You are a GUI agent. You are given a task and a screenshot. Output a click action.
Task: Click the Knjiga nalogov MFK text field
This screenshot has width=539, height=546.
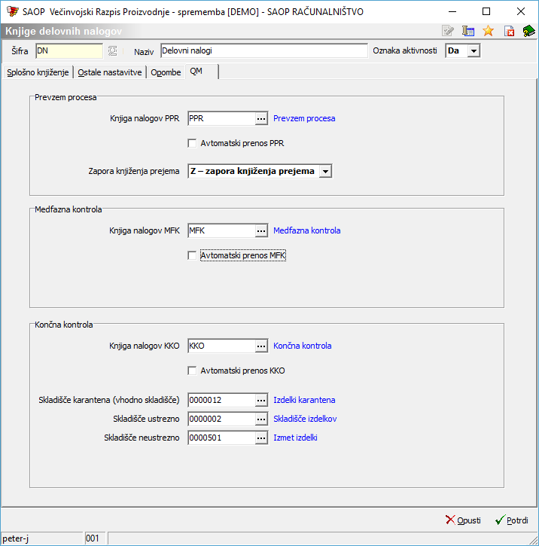pyautogui.click(x=221, y=231)
